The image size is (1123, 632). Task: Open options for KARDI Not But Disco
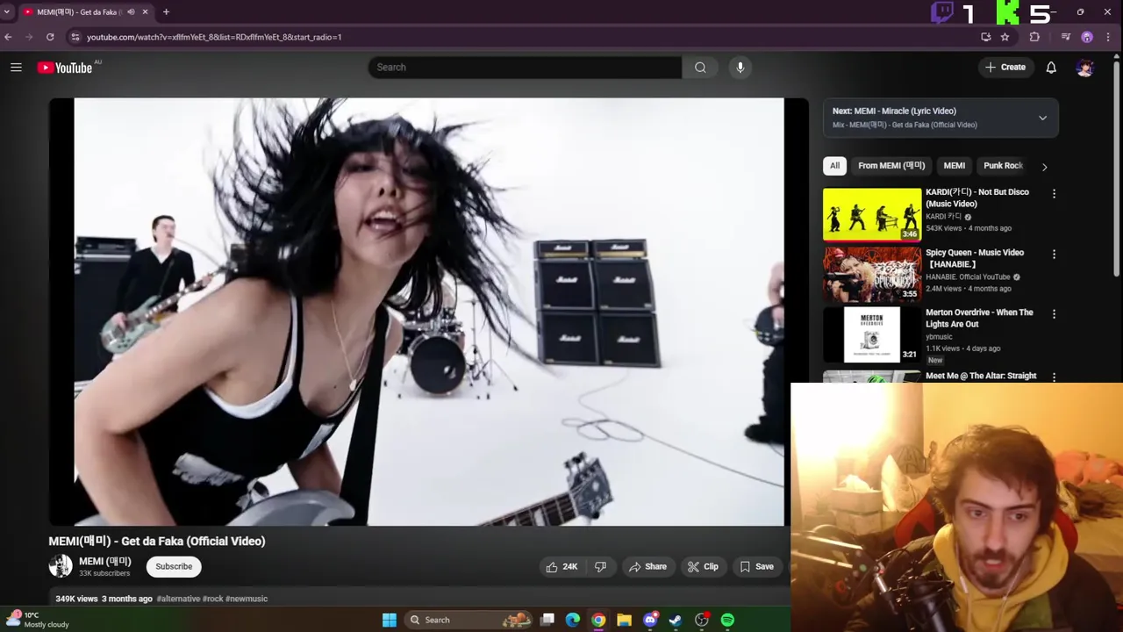click(x=1054, y=193)
